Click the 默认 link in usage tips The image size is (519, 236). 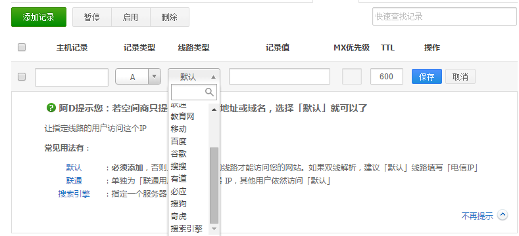[74, 168]
